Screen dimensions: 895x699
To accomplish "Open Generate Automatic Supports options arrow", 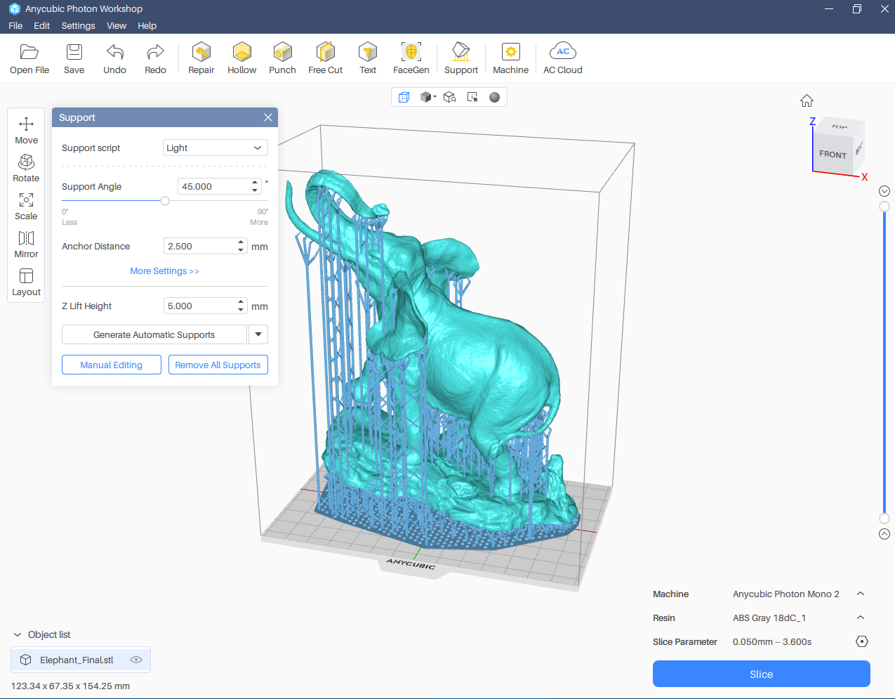I will click(x=258, y=334).
